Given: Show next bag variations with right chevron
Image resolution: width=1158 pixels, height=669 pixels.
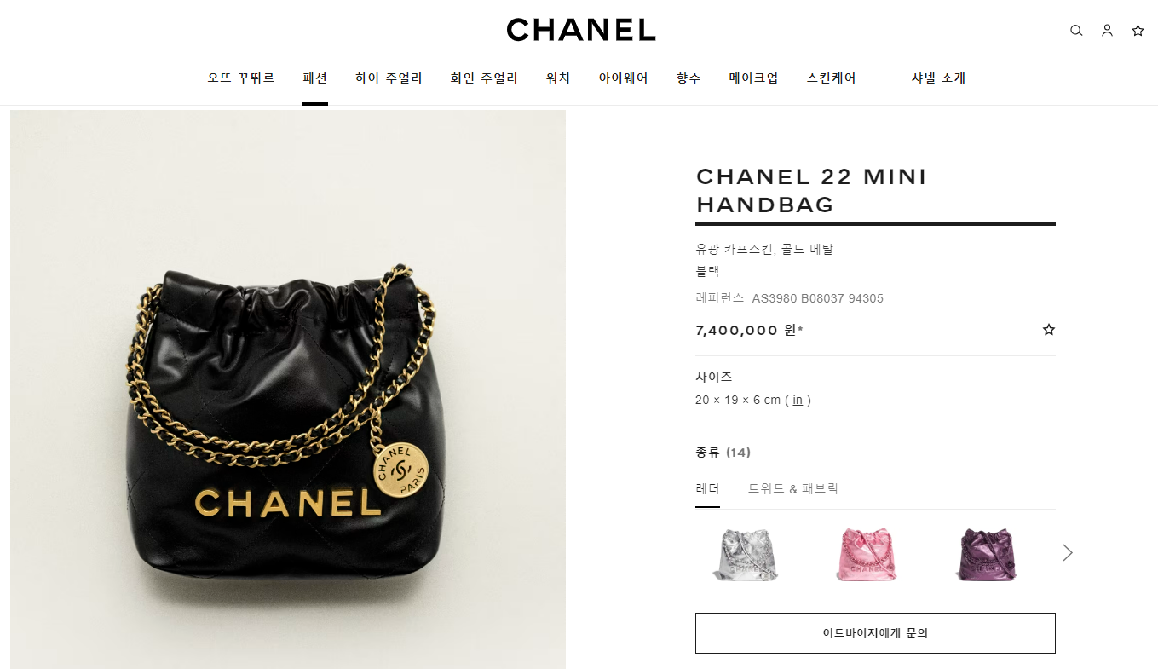Looking at the screenshot, I should coord(1068,552).
